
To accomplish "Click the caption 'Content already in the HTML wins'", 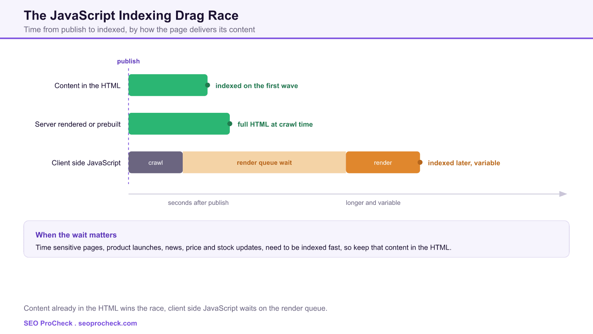I will coord(176,308).
